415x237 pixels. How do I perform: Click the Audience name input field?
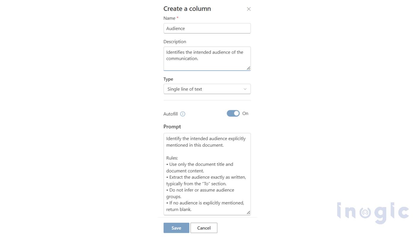click(x=207, y=28)
